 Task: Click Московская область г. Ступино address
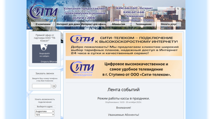(x=134, y=20)
